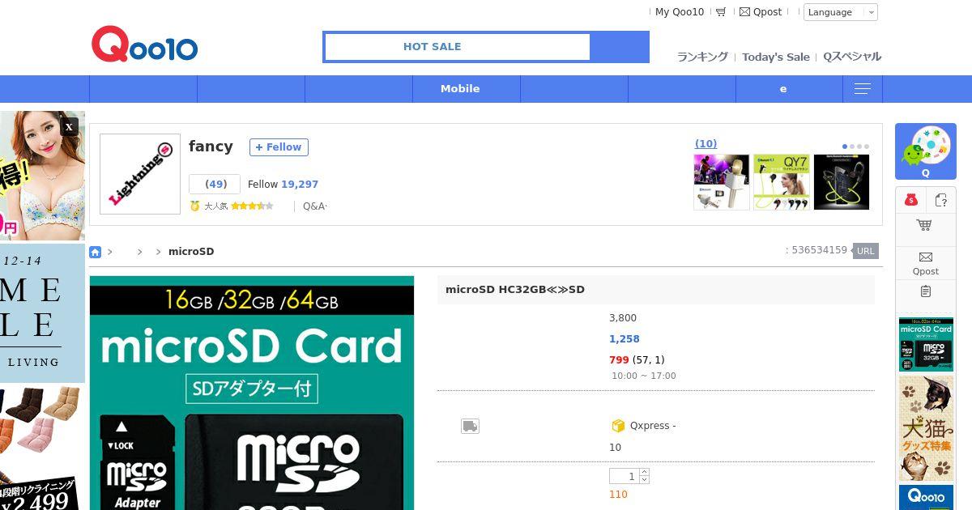Open the Q mascot widget in right sidebar

926,151
